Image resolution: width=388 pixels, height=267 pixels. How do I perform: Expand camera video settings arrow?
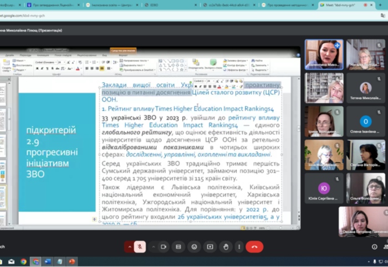[154, 247]
